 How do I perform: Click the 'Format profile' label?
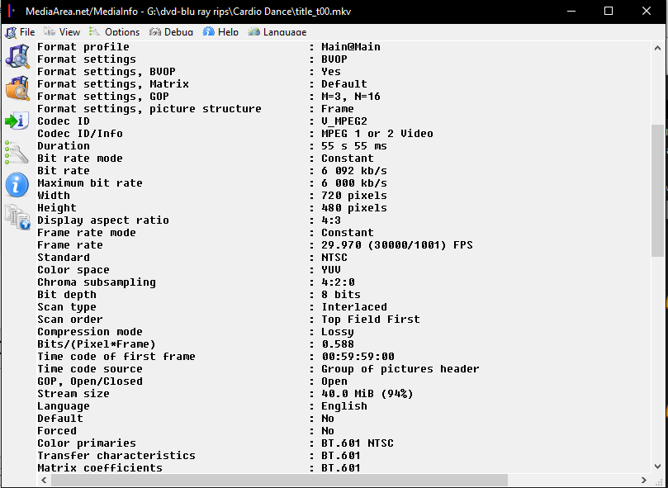coord(83,47)
